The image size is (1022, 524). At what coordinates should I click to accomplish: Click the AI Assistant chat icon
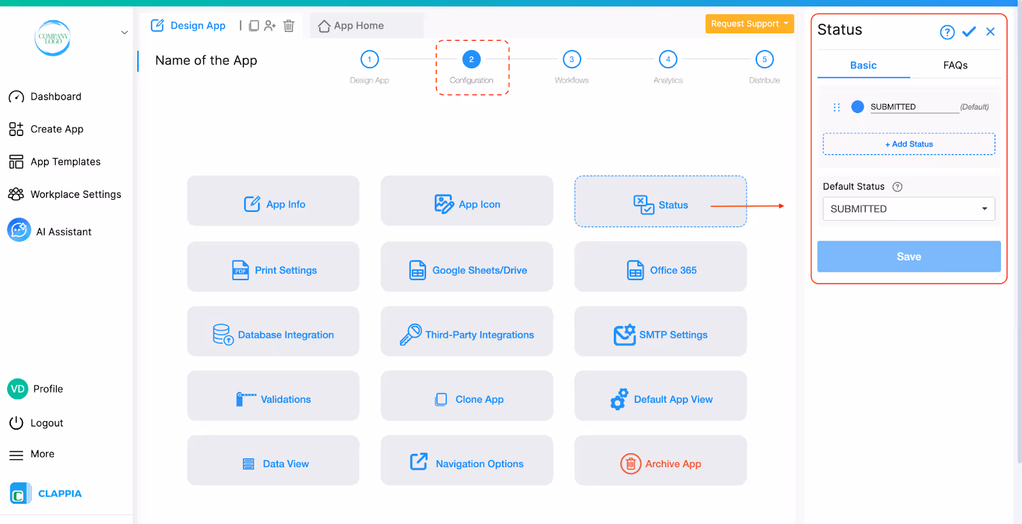pos(19,230)
